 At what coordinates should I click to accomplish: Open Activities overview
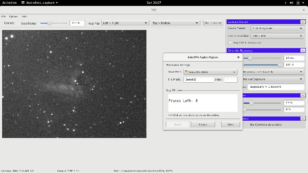9,3
